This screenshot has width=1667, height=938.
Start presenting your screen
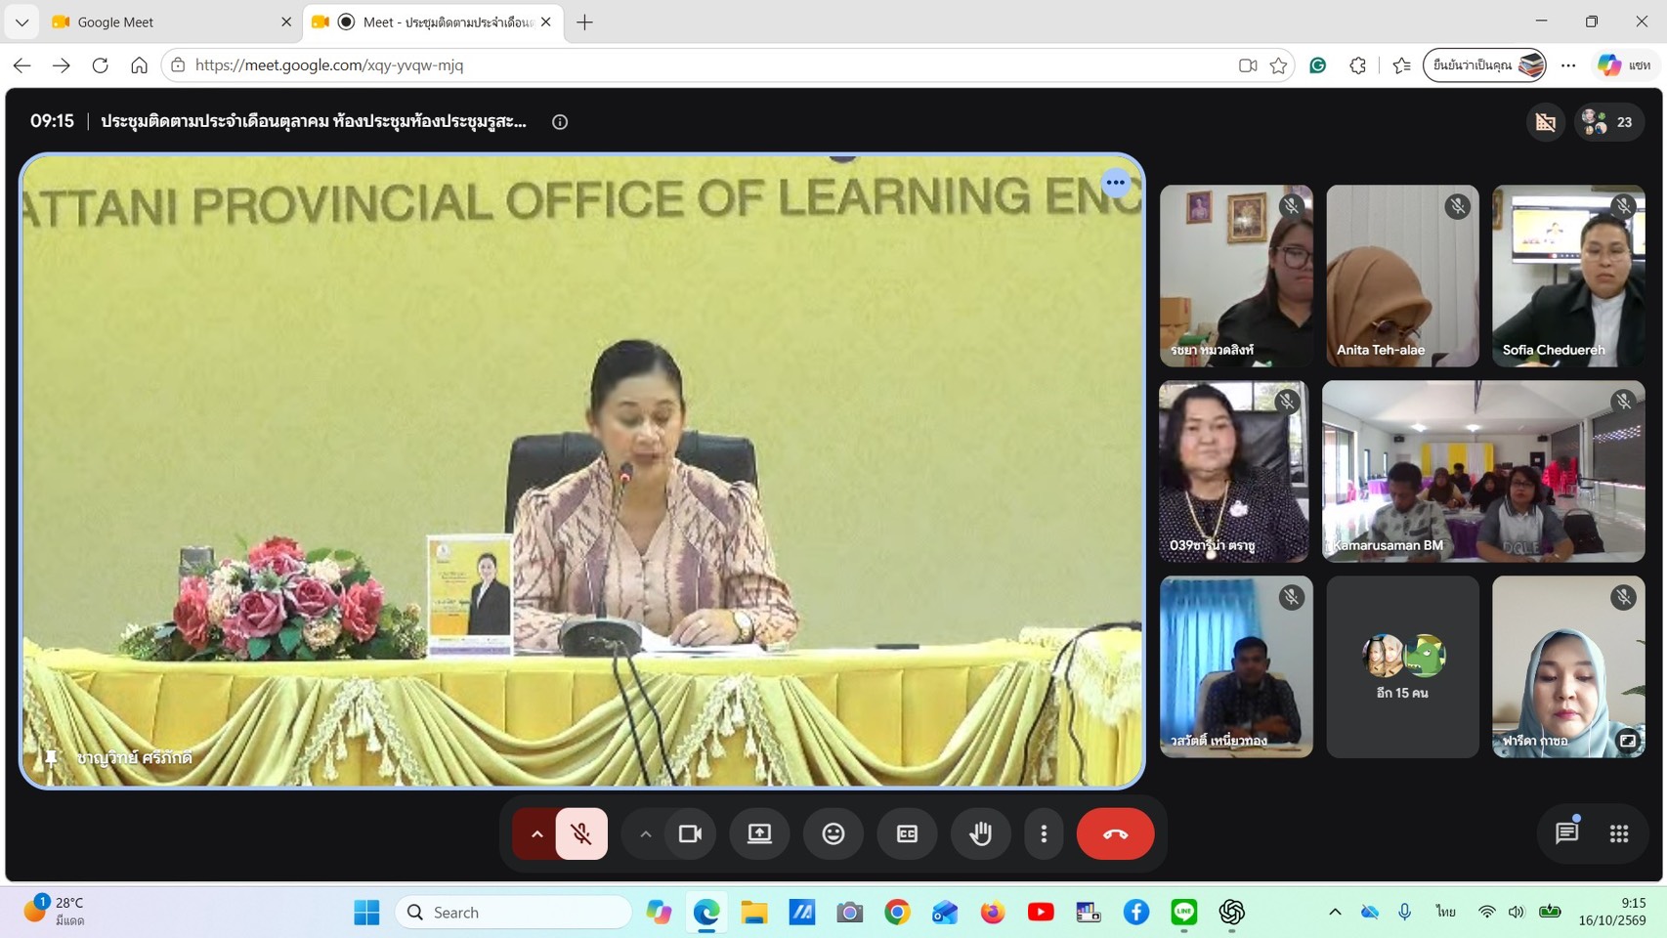[759, 833]
